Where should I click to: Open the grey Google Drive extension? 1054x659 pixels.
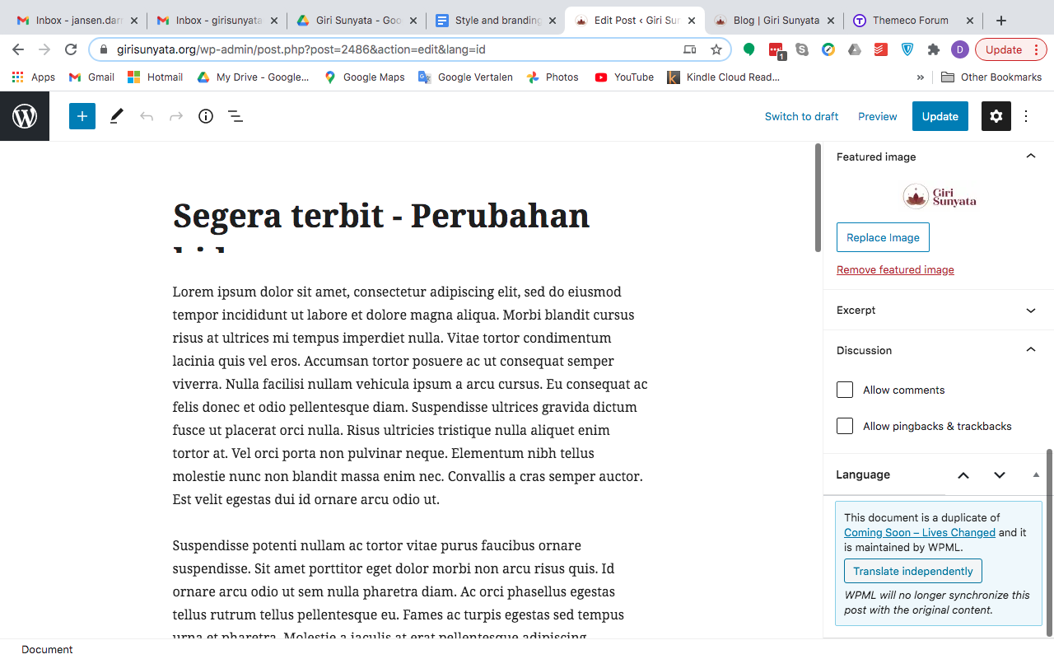pyautogui.click(x=855, y=49)
